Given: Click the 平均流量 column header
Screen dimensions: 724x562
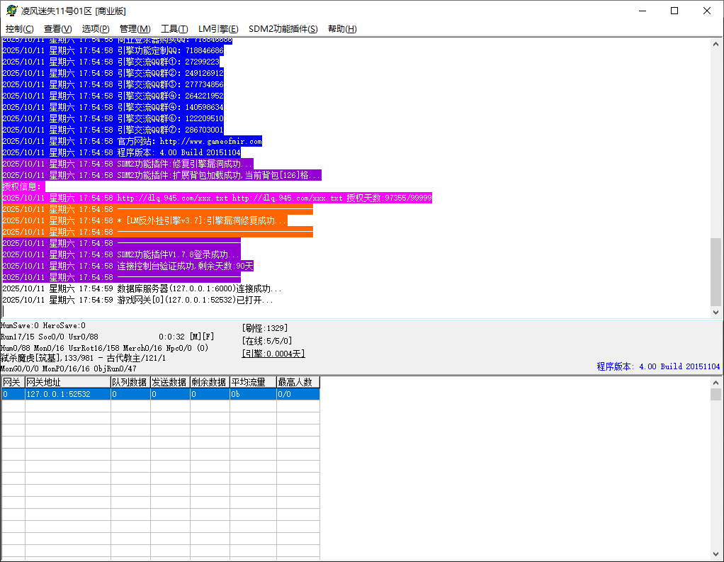Looking at the screenshot, I should pyautogui.click(x=252, y=383).
